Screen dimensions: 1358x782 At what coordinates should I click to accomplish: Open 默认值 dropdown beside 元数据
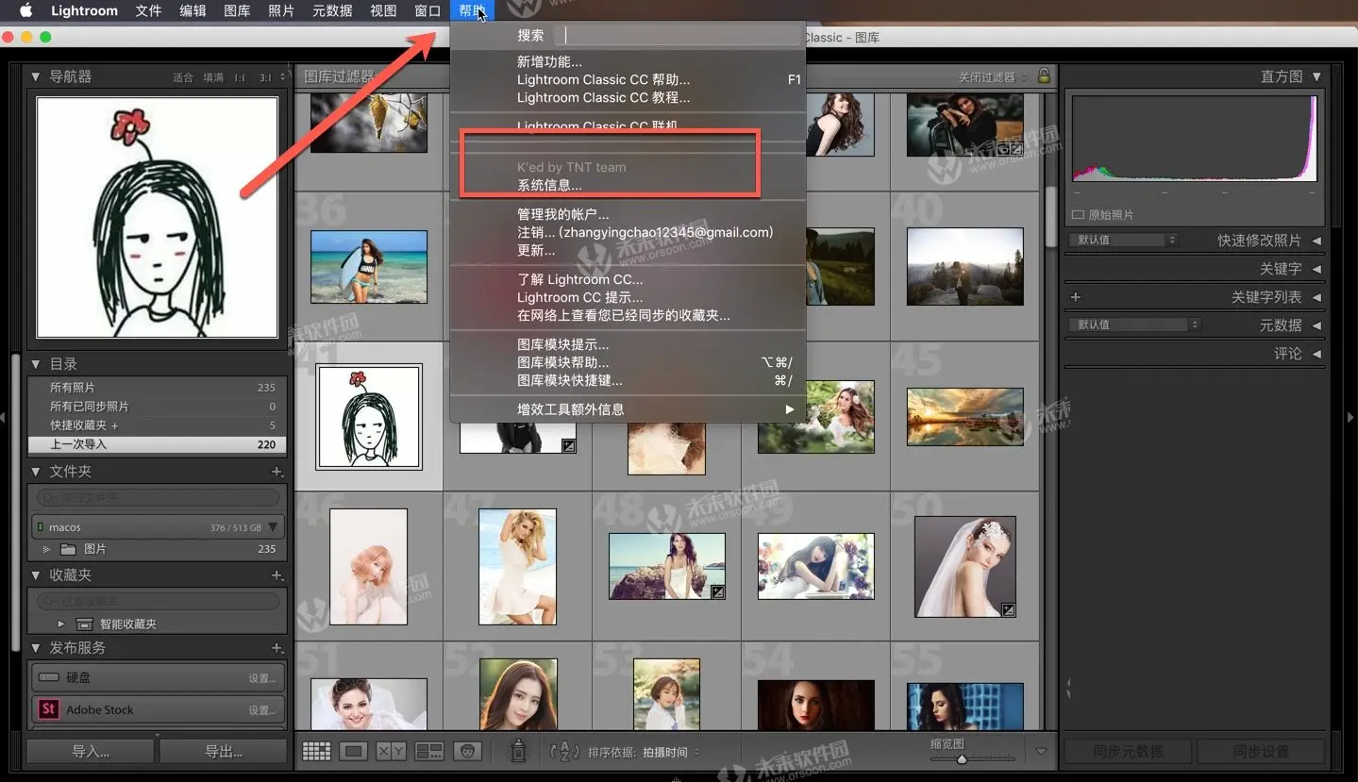pyautogui.click(x=1134, y=324)
